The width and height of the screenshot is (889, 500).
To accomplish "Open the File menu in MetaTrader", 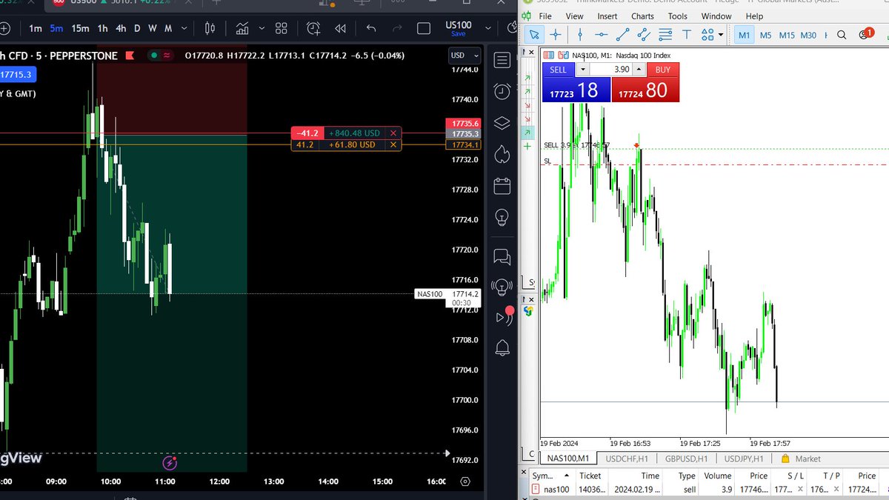I will pyautogui.click(x=545, y=16).
